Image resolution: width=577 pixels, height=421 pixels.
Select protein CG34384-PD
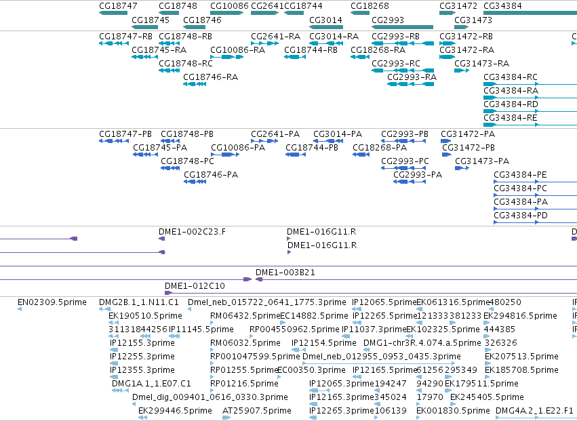pos(521,216)
